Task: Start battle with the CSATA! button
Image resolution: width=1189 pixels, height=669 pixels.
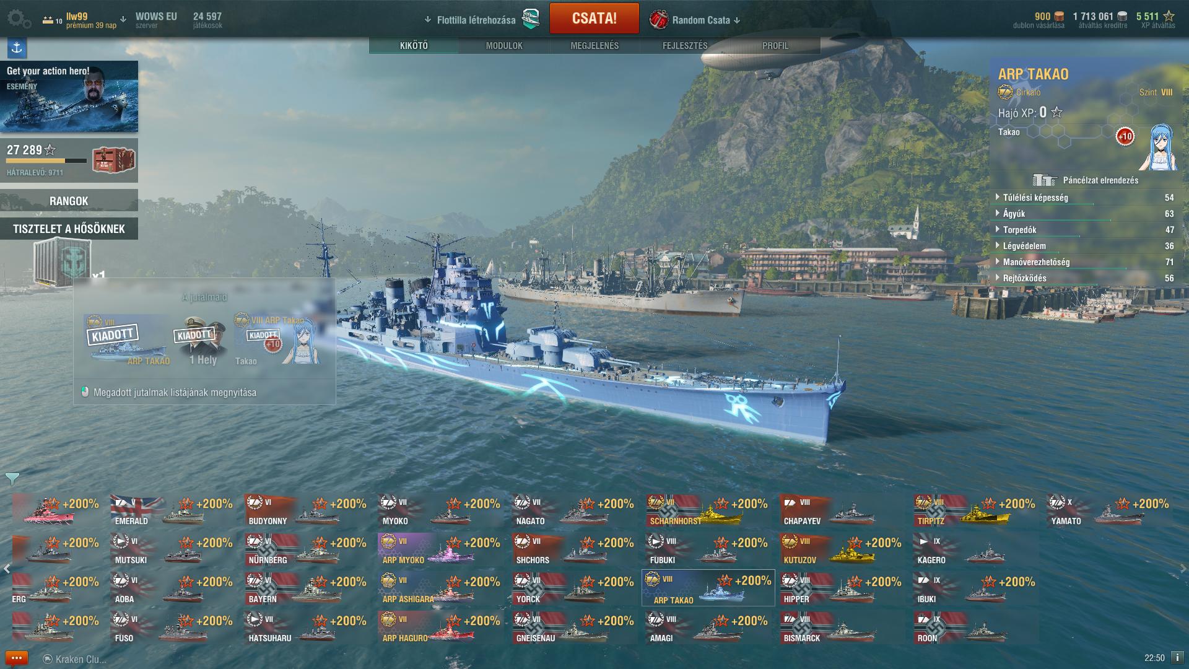Action: [594, 19]
